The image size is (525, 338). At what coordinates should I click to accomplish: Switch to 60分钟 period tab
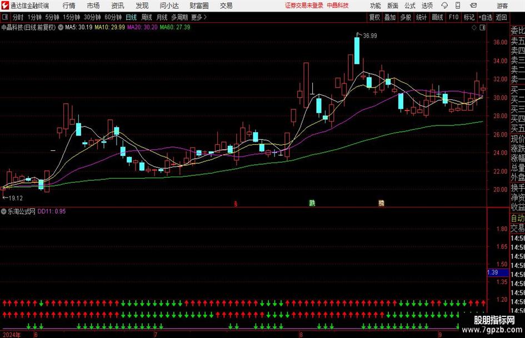[x=113, y=17]
